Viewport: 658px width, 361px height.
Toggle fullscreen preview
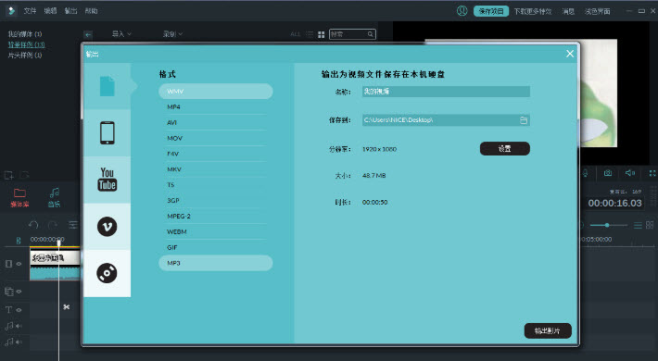coord(652,173)
